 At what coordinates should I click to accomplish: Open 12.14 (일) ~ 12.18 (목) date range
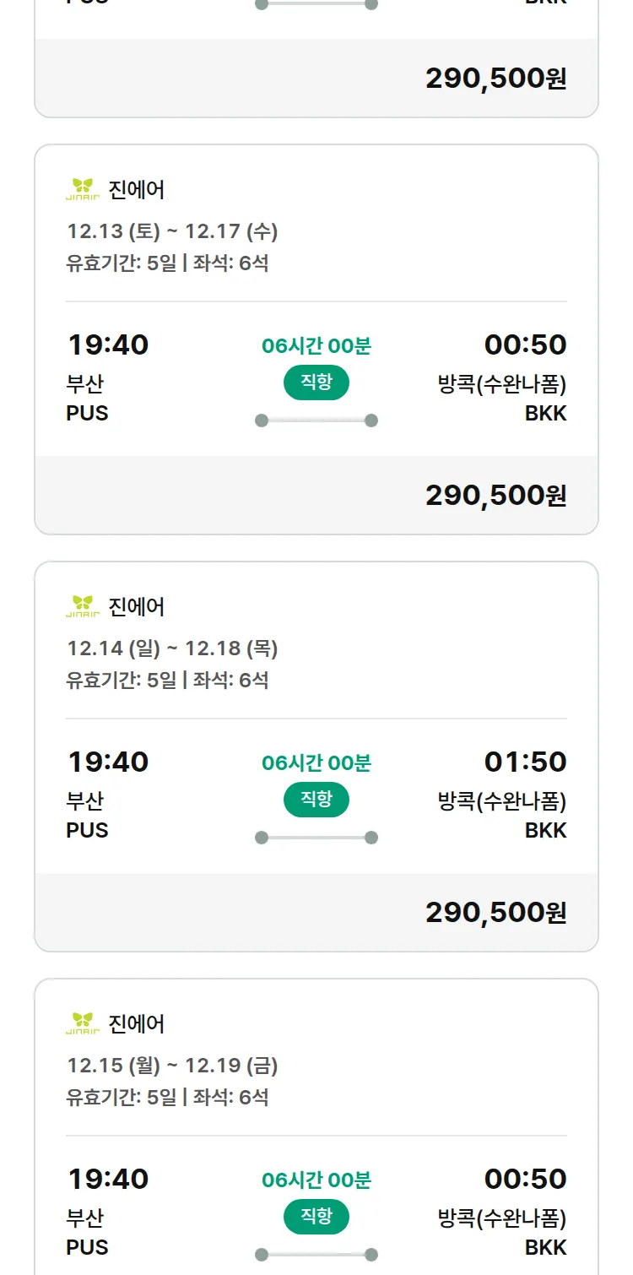click(172, 648)
